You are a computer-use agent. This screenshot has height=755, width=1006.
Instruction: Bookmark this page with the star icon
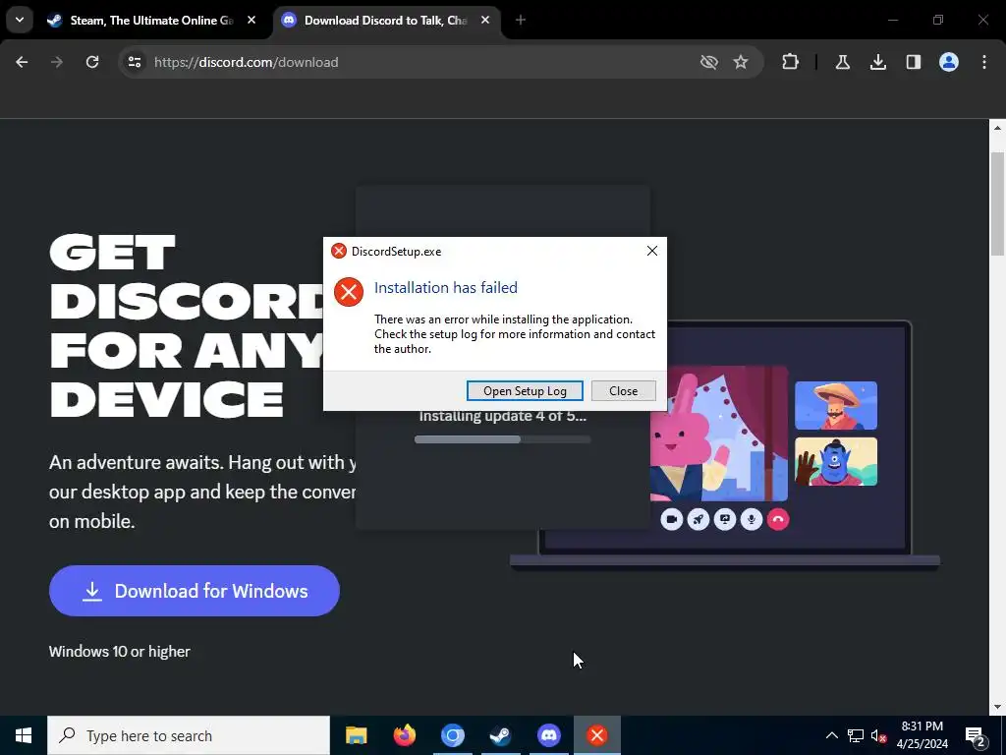[x=741, y=62]
